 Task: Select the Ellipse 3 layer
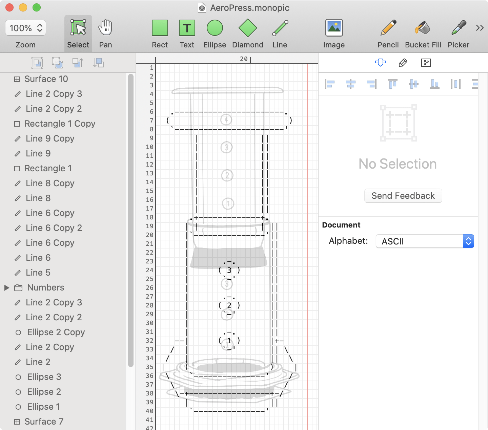click(x=63, y=377)
